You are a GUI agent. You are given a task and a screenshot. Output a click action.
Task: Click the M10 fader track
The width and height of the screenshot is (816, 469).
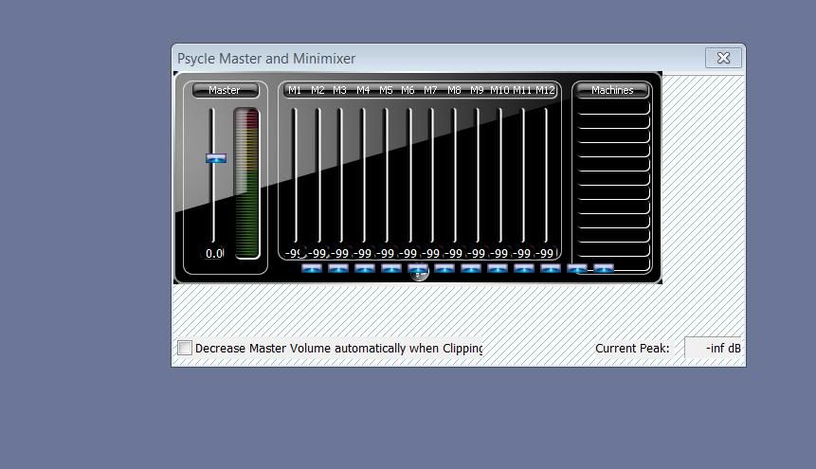(x=500, y=175)
